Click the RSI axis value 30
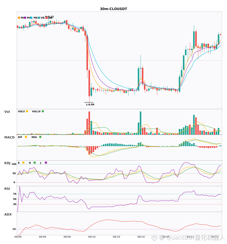 15,204
